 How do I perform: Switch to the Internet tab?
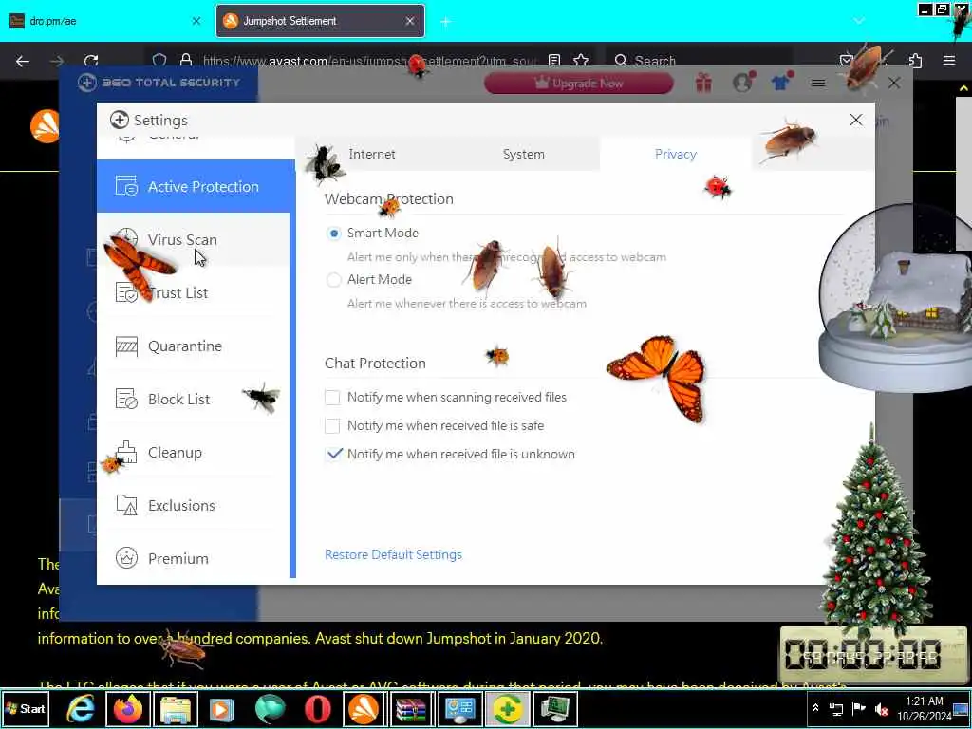tap(371, 154)
